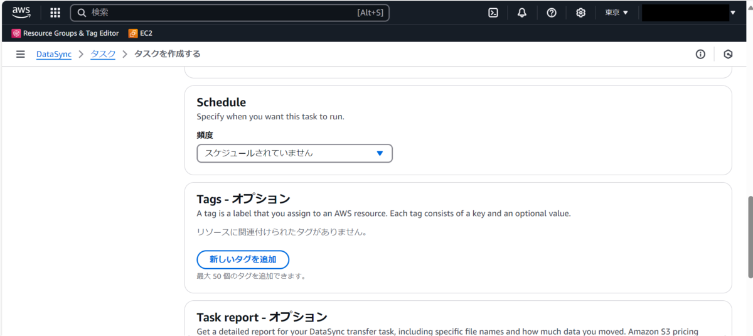Click リソースに関連付けられたタグがありません text

[282, 232]
